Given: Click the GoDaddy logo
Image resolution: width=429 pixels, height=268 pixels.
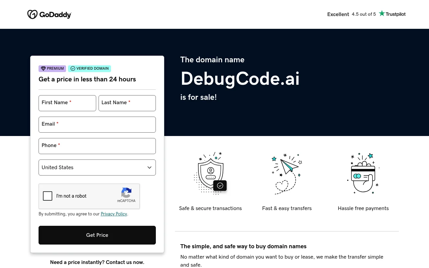Looking at the screenshot, I should click(49, 14).
